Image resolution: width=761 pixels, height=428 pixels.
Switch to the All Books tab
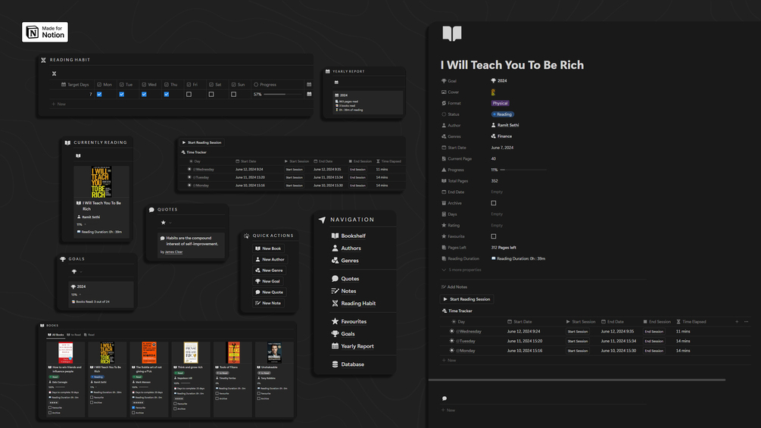pyautogui.click(x=56, y=335)
